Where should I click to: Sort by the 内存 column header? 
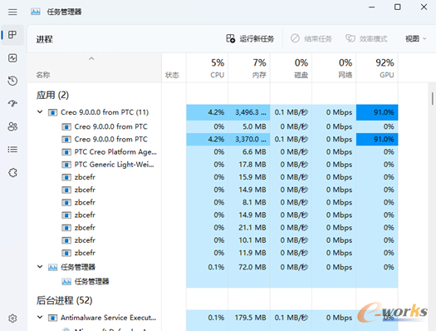click(x=249, y=68)
